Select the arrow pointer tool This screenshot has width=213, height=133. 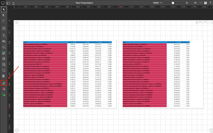tap(4, 9)
